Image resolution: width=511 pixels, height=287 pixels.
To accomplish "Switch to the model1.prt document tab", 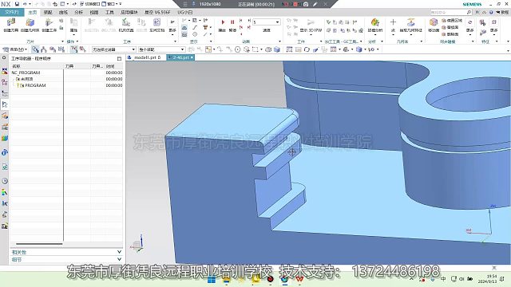I will [x=145, y=57].
